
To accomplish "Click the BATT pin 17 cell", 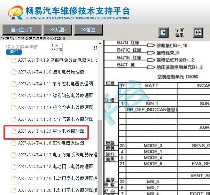I will point(152,85).
